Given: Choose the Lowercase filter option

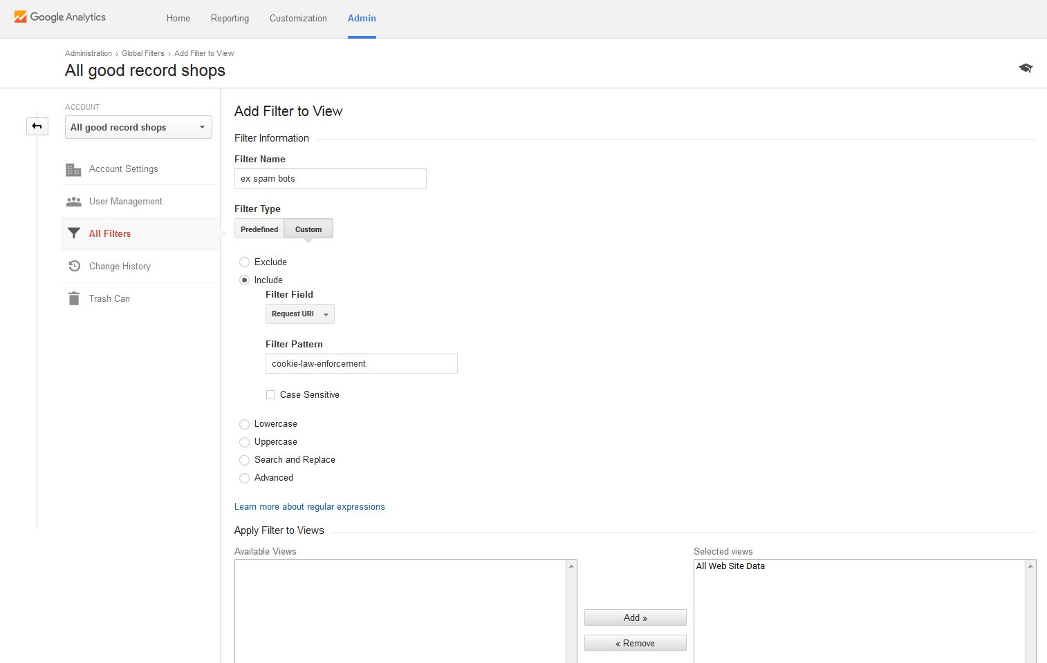Looking at the screenshot, I should click(244, 424).
